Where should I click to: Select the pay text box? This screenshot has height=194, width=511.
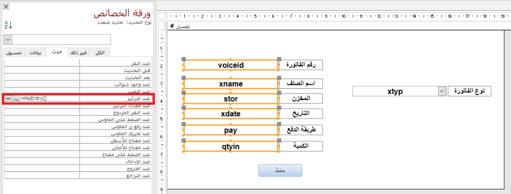[231, 130]
